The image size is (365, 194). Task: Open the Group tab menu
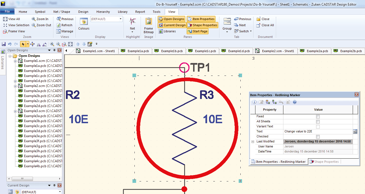coord(227,25)
